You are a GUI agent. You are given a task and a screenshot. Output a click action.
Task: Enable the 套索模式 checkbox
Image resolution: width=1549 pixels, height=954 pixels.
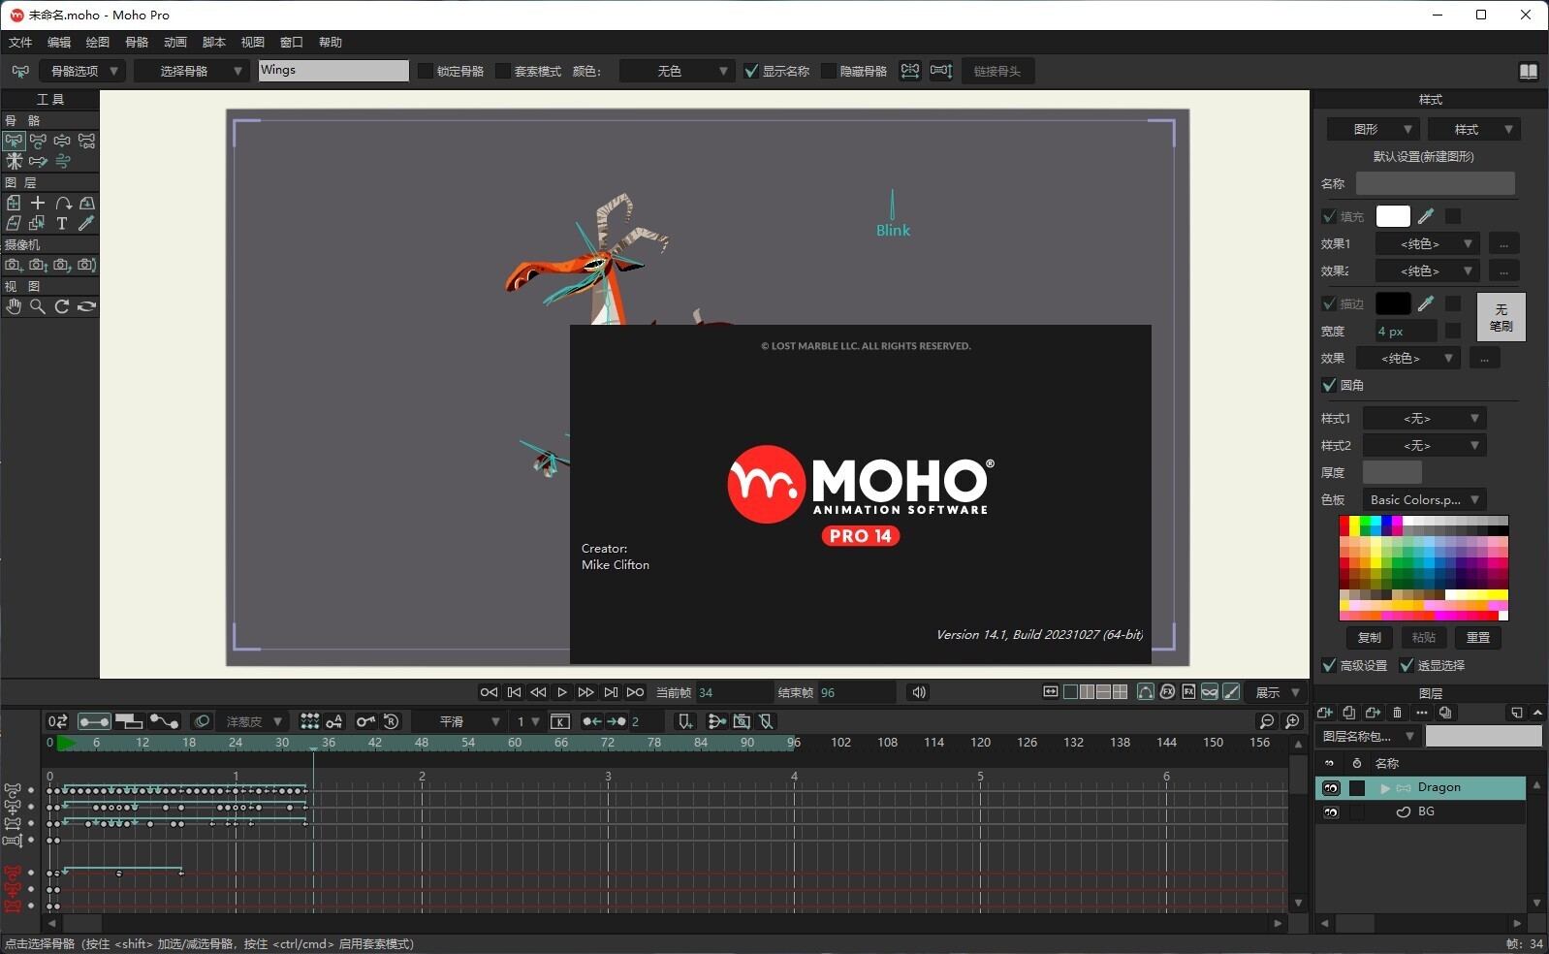(x=503, y=71)
